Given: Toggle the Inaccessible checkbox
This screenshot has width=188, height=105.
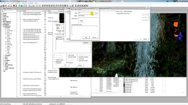Looking at the screenshot, I should [67, 55].
